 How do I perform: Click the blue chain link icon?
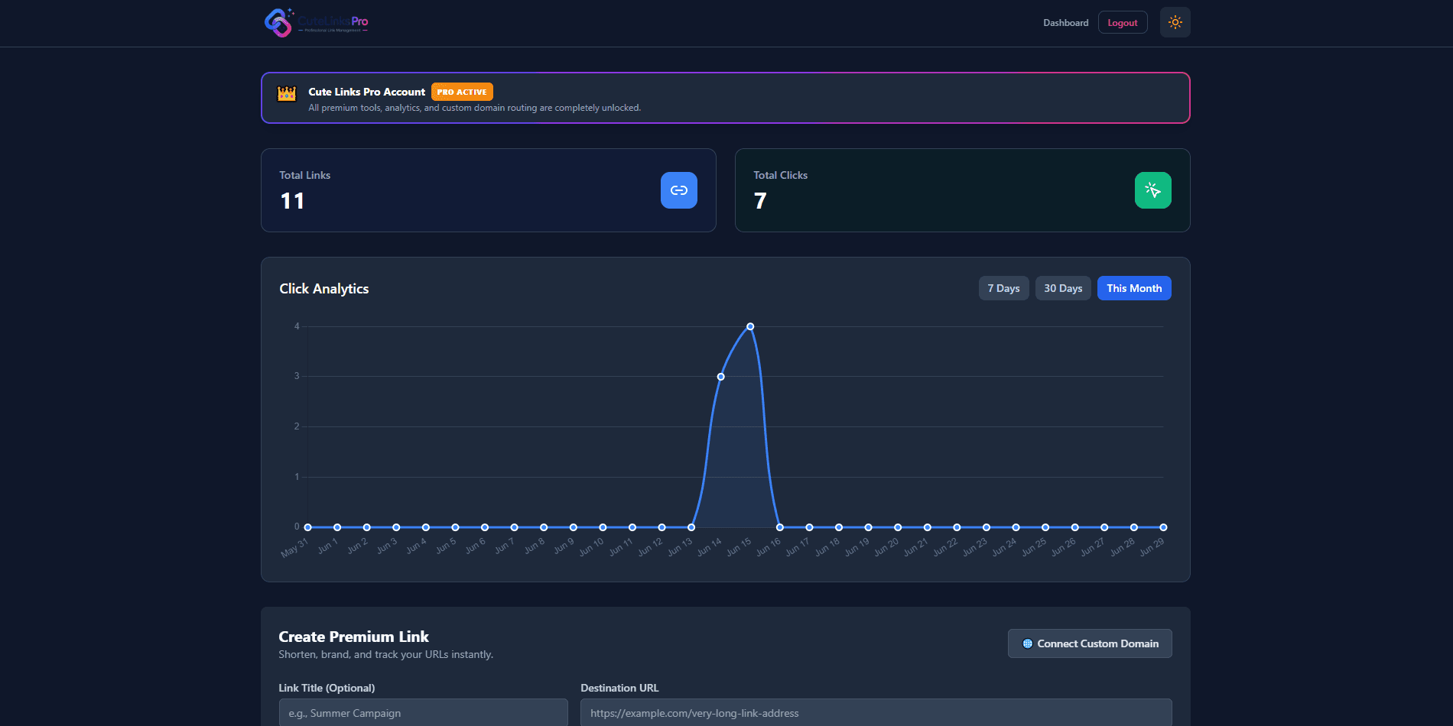click(x=679, y=190)
